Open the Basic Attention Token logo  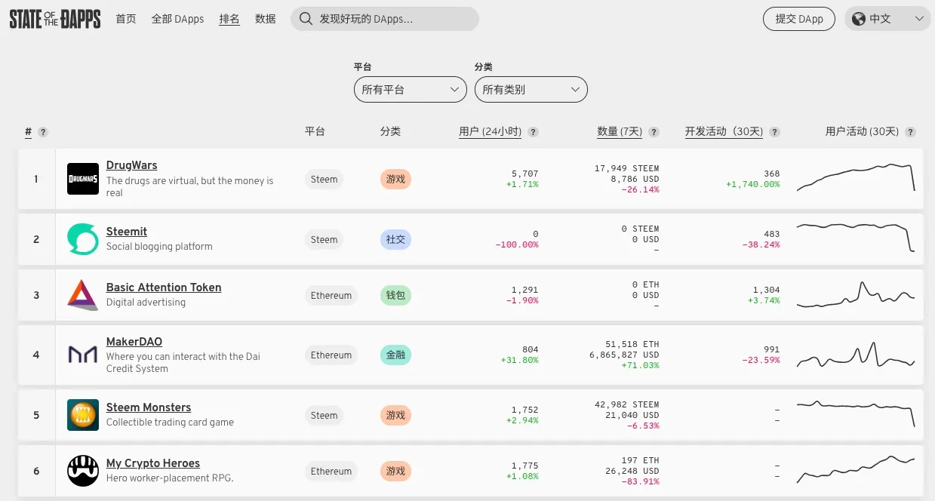[83, 295]
